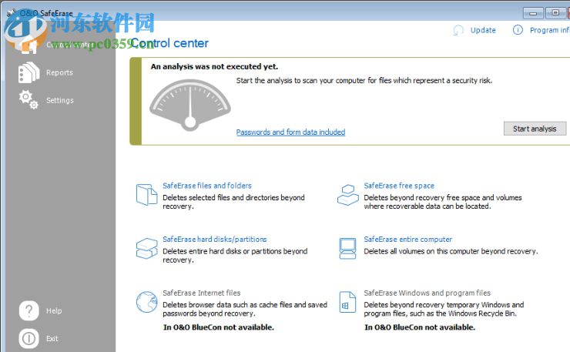
Task: Click the O&O SafeErase title bar app icon
Action: [12, 13]
